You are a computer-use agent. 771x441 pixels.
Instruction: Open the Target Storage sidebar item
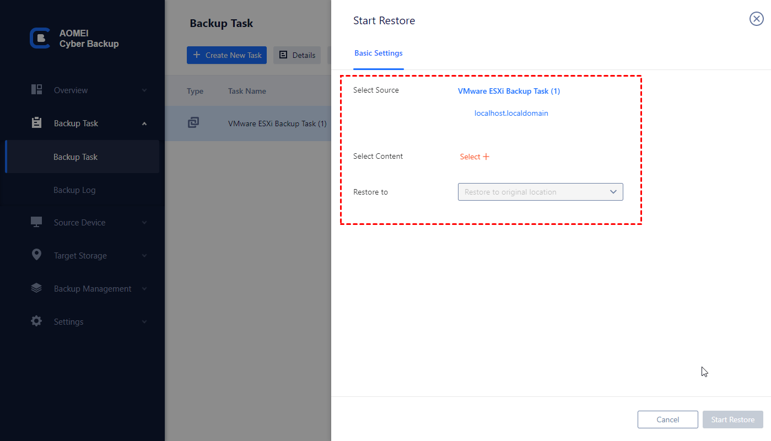click(82, 256)
